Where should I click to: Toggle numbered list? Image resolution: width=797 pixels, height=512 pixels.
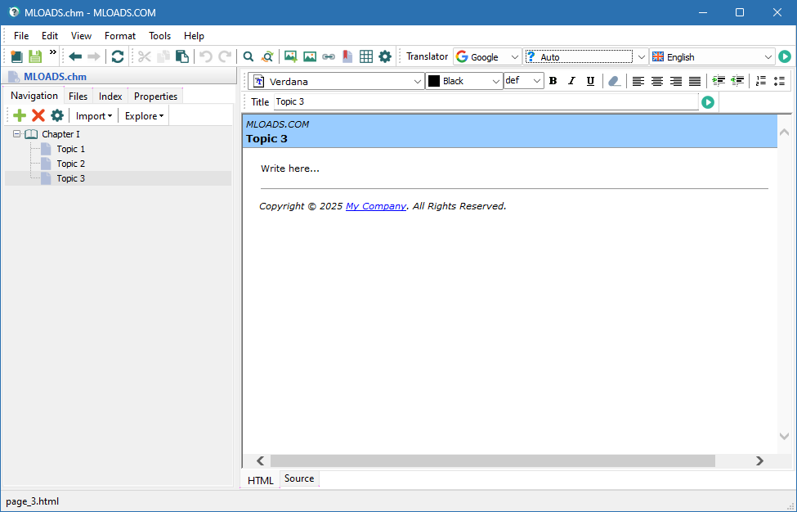[x=760, y=81]
